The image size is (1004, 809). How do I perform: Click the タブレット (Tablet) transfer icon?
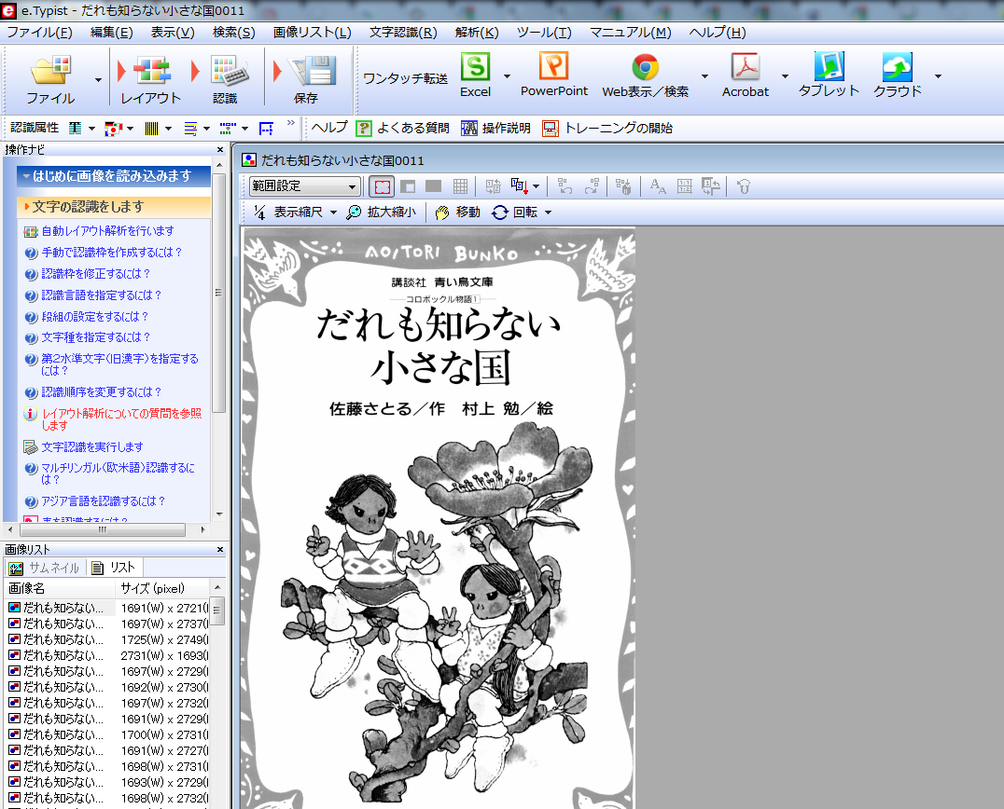(828, 69)
